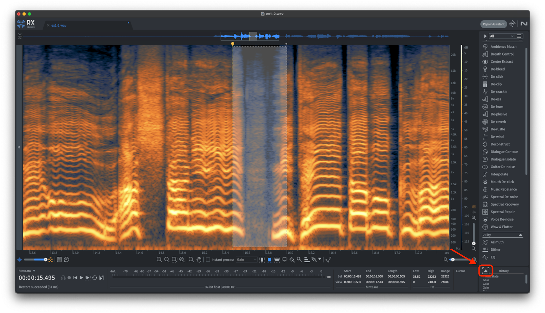Collapse the Utility section
Image resolution: width=545 pixels, height=313 pixels.
520,235
